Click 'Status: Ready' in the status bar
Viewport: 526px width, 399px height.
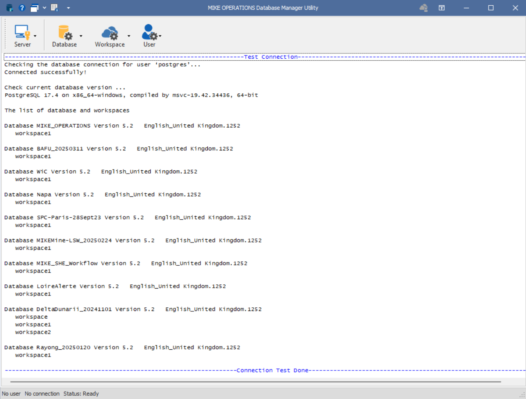pos(81,394)
